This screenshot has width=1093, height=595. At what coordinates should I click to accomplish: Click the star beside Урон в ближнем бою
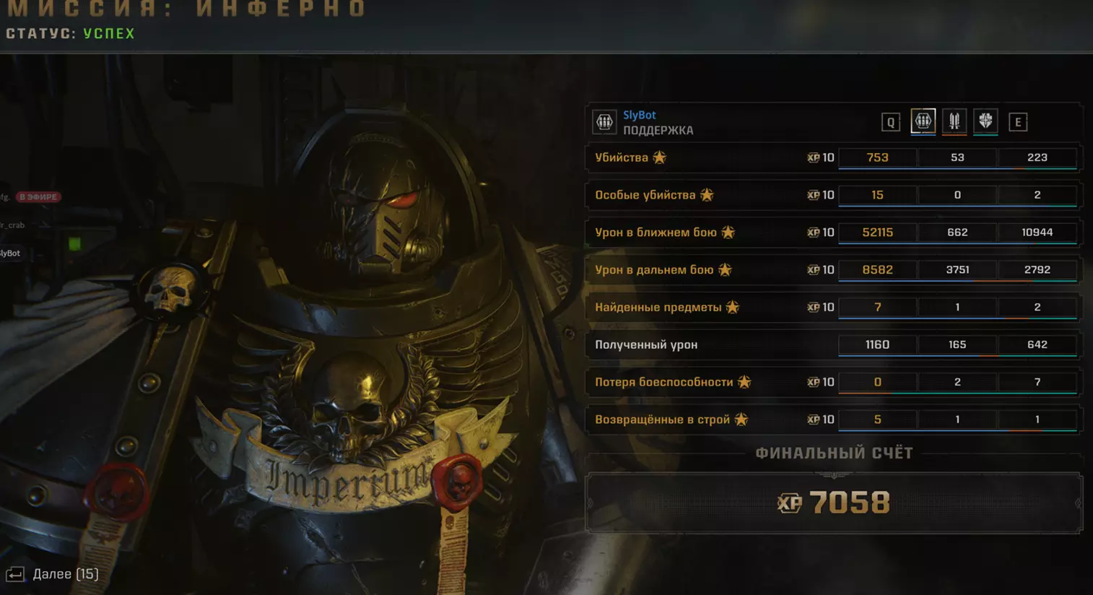tap(728, 233)
